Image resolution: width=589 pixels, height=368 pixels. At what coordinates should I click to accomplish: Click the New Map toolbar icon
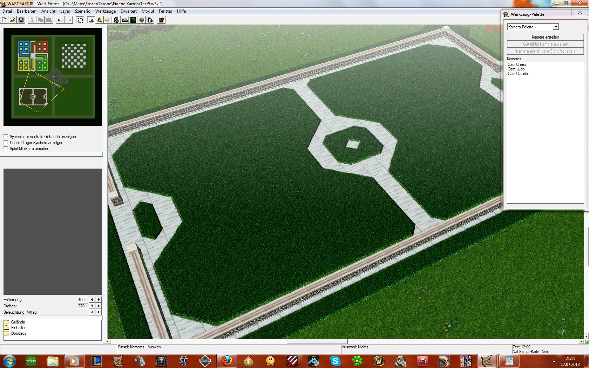click(4, 20)
